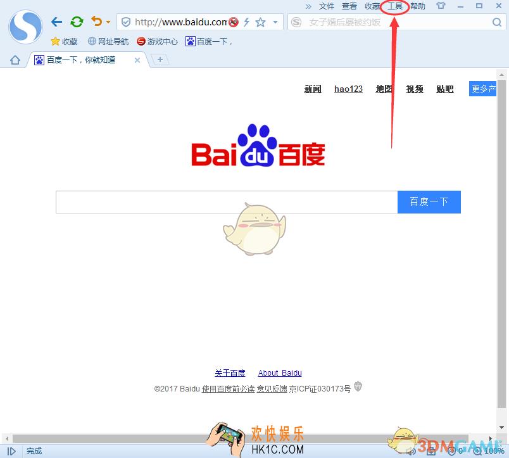
Task: Click the Sogou search engine selector icon
Action: [296, 22]
